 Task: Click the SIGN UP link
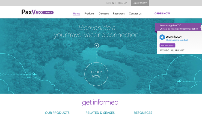click(122, 3)
